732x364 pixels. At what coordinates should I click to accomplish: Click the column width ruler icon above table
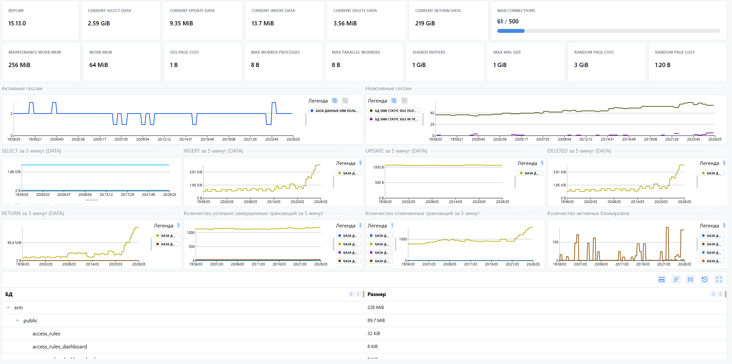tap(661, 279)
